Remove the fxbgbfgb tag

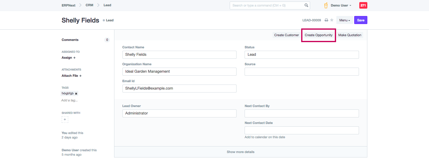(x=76, y=93)
